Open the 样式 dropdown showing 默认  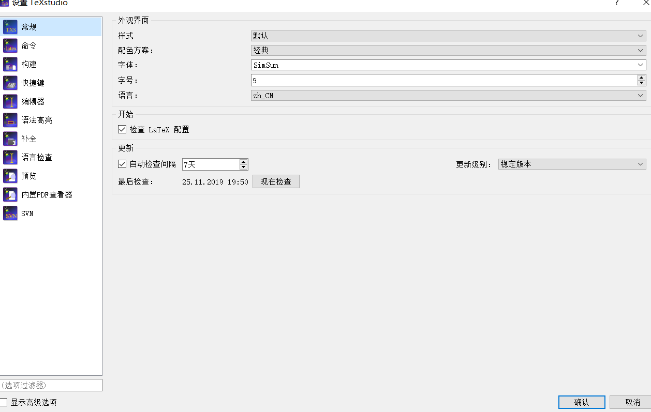coord(448,36)
